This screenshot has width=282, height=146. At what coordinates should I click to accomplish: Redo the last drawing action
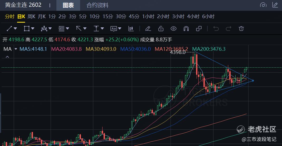[228, 28]
